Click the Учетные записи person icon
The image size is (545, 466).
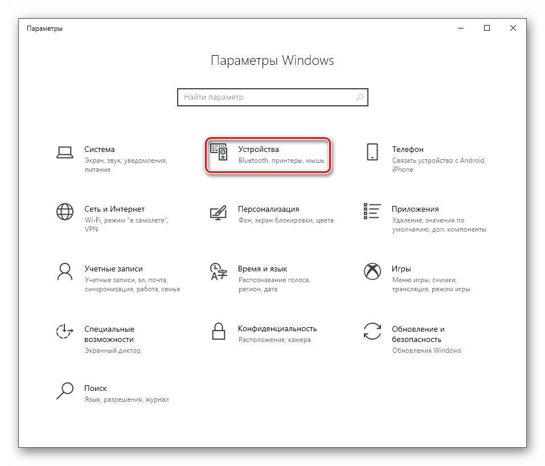point(64,271)
